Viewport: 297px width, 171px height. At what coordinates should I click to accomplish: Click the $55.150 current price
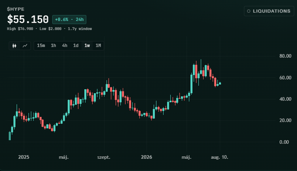pyautogui.click(x=28, y=20)
